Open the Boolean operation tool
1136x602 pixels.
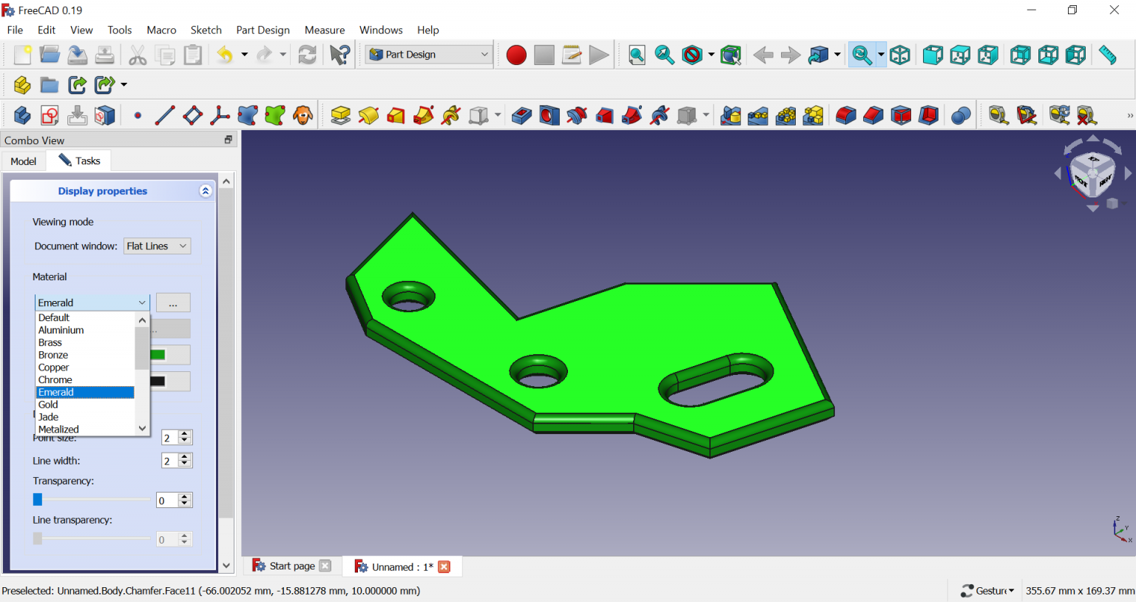tap(961, 116)
